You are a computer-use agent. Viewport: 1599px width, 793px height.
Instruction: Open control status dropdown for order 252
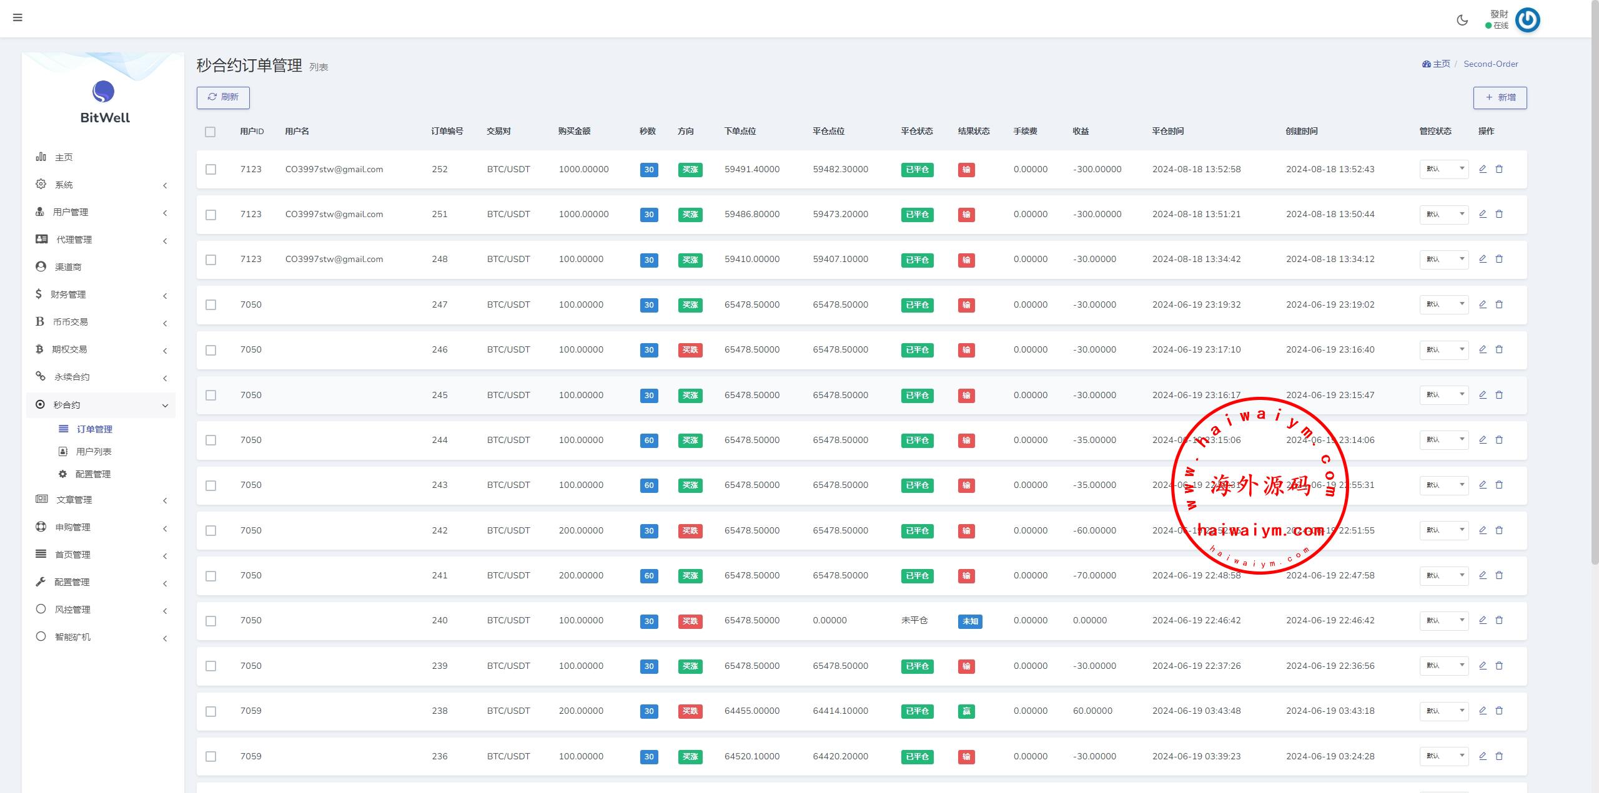[1443, 169]
